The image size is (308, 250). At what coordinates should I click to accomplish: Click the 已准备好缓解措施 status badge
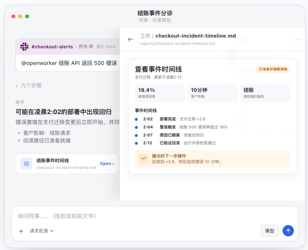(x=273, y=69)
